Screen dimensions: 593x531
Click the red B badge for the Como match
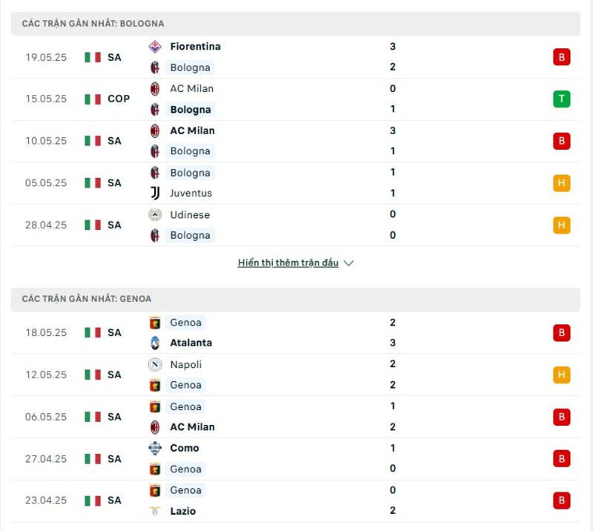point(561,458)
